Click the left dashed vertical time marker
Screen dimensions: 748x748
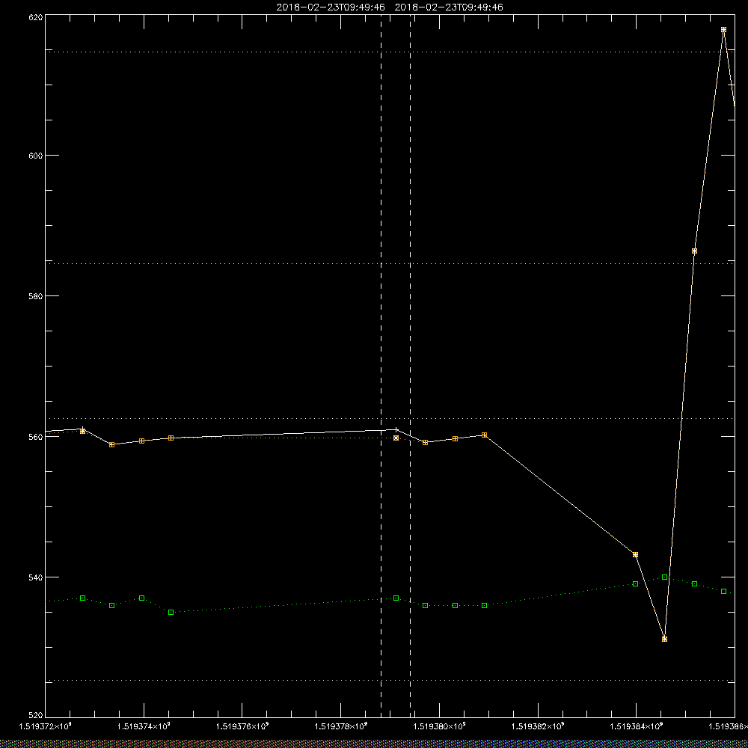point(381,365)
